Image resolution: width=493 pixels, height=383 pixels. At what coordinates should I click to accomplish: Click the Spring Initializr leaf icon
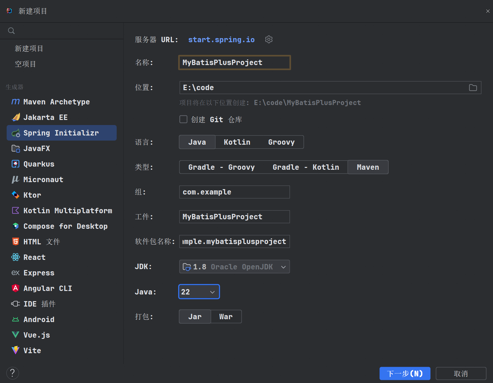(16, 133)
